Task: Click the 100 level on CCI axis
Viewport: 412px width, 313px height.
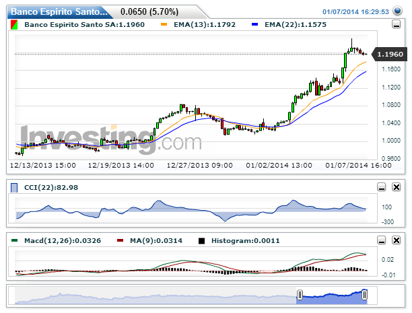Action: tap(386, 207)
